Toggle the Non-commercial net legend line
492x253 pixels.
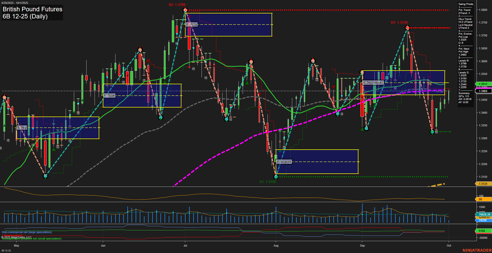click(27, 232)
